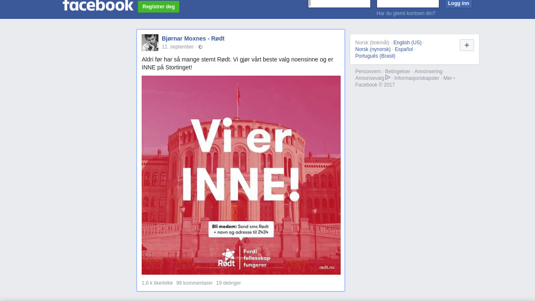535x301 pixels.
Task: Click the plus button for more languages
Action: click(x=467, y=45)
